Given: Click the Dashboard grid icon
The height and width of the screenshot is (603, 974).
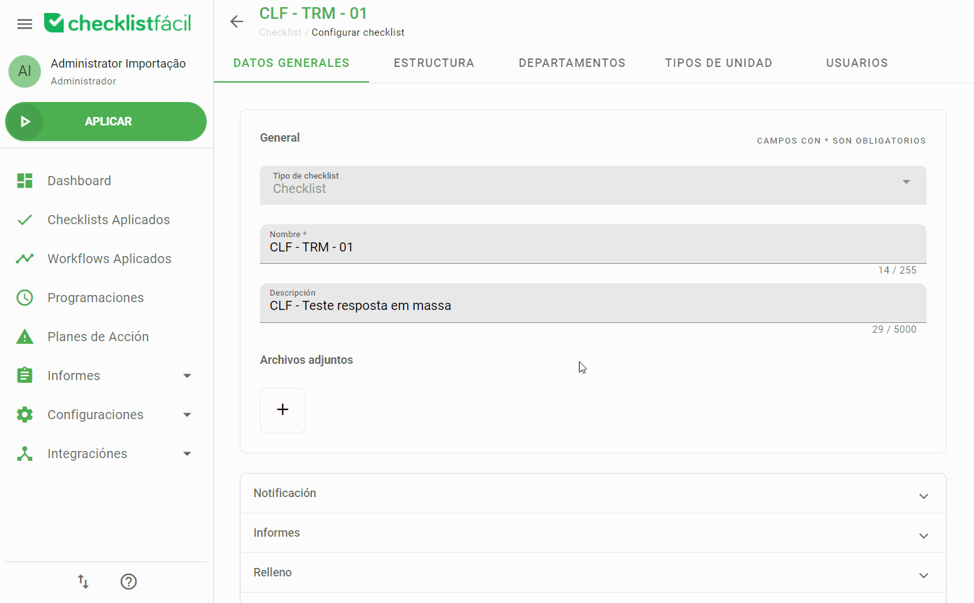Looking at the screenshot, I should pos(25,181).
